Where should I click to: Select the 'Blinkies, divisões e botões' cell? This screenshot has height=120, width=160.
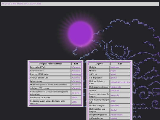(99, 82)
